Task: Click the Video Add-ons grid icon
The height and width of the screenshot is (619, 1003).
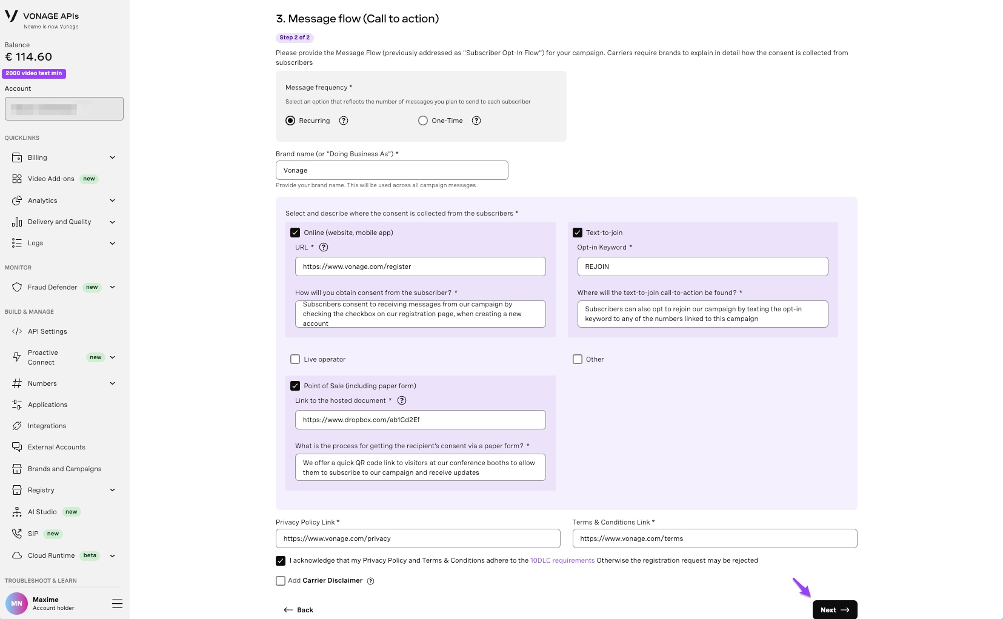Action: (17, 179)
